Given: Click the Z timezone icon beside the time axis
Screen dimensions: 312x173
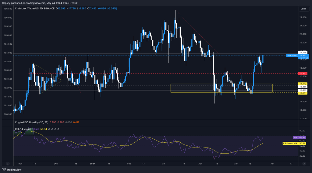Looking at the screenshot, I should coord(8,164).
